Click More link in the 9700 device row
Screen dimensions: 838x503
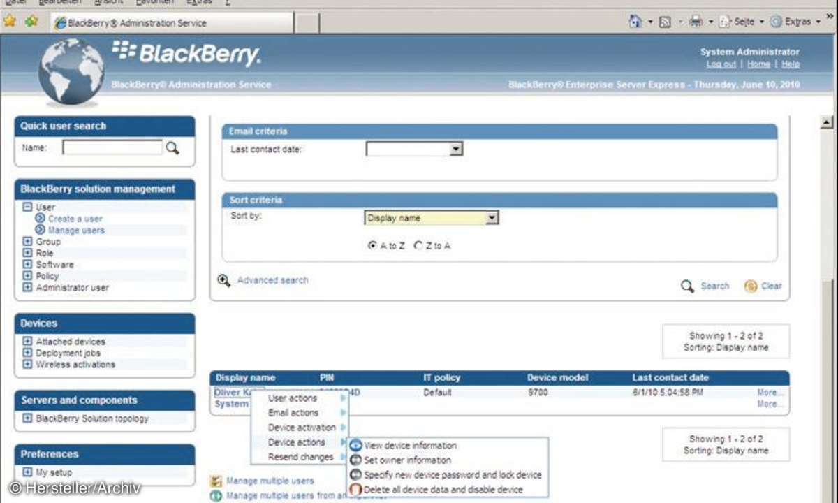coord(770,393)
